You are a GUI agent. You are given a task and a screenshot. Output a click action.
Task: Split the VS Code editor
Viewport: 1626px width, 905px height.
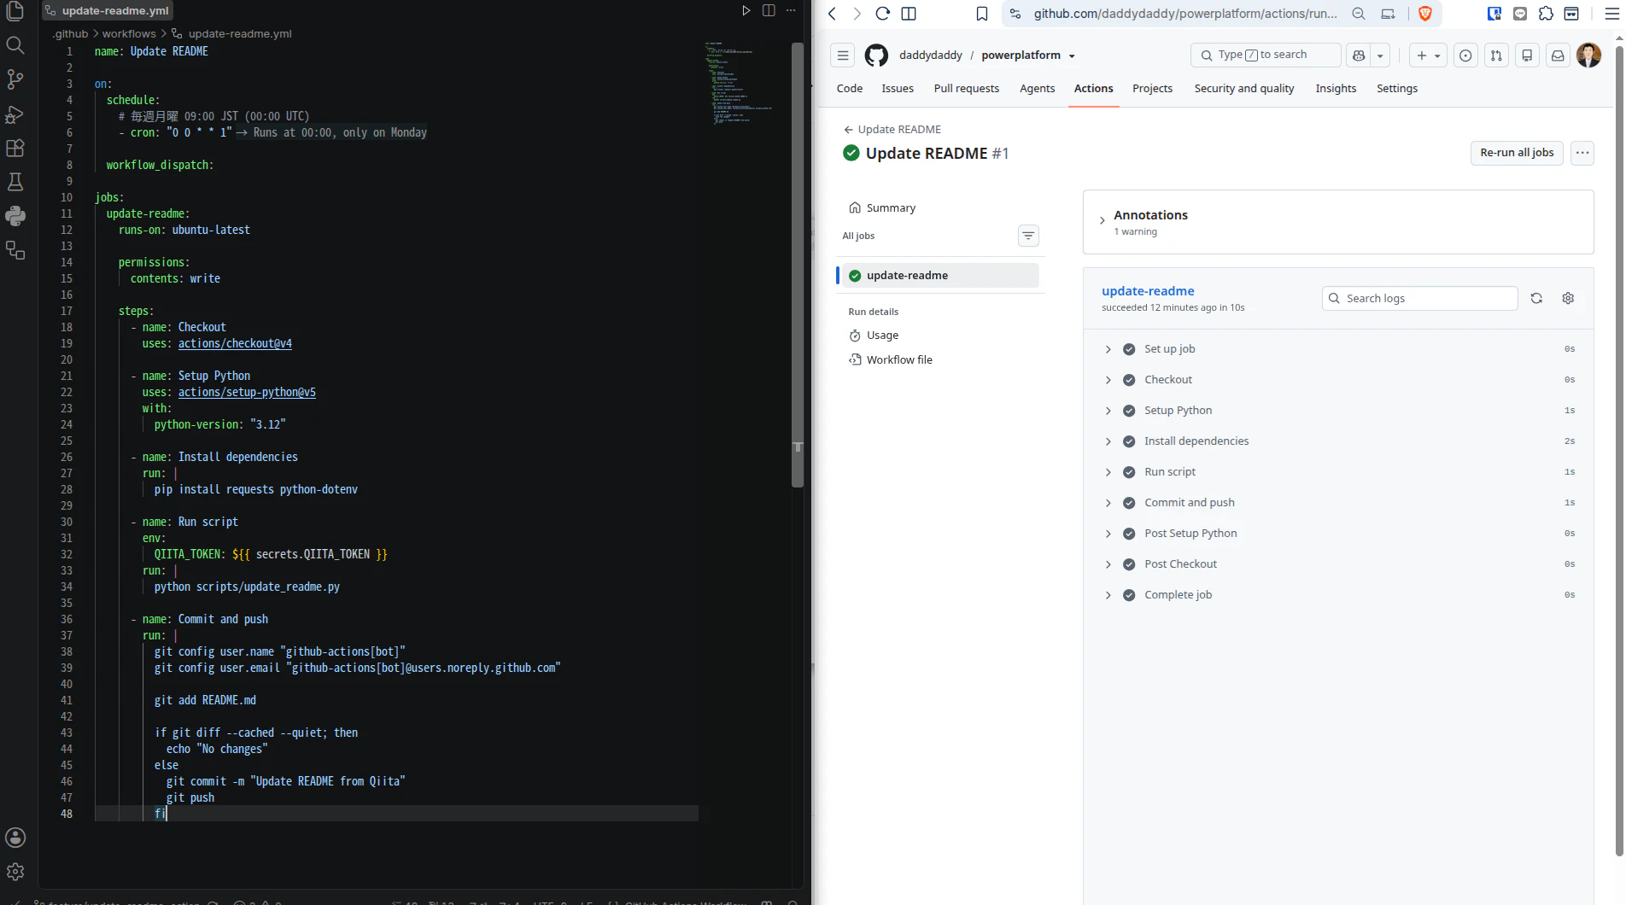[x=769, y=10]
